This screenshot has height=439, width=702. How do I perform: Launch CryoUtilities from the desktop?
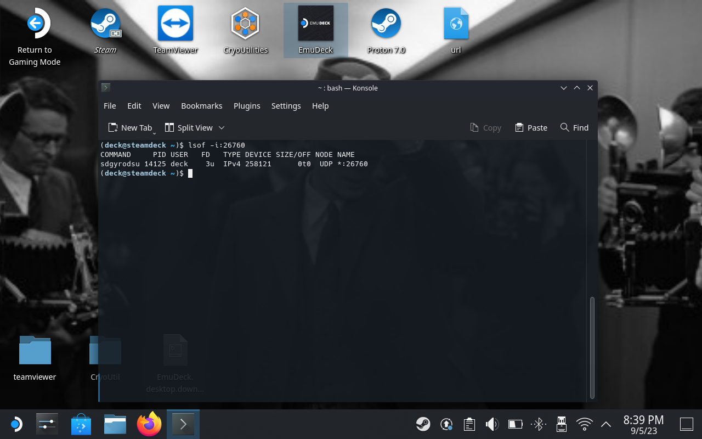pos(245,24)
